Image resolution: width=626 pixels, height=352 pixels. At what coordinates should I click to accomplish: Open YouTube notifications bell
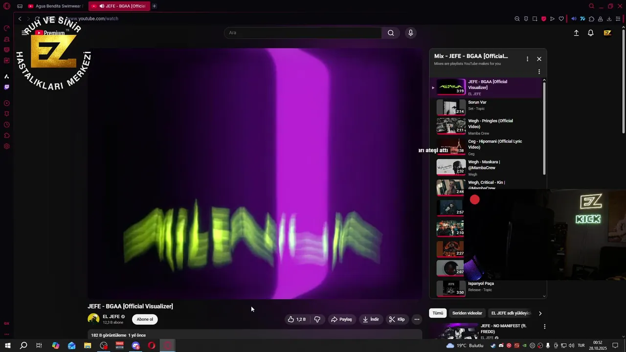591,33
